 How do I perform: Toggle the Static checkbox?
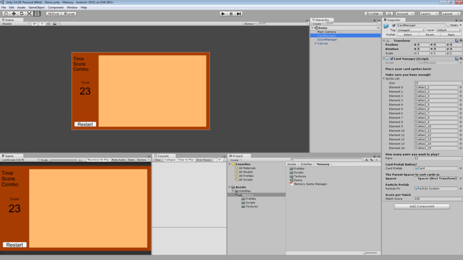[448, 25]
